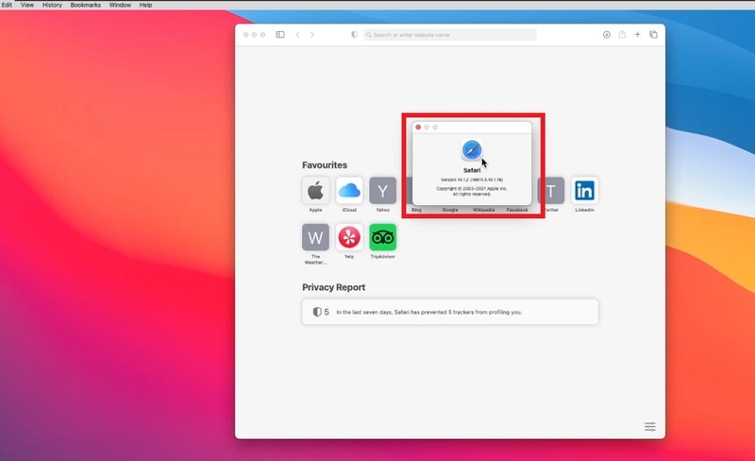The image size is (755, 461).
Task: Click the Facebook favourite label
Action: point(517,210)
